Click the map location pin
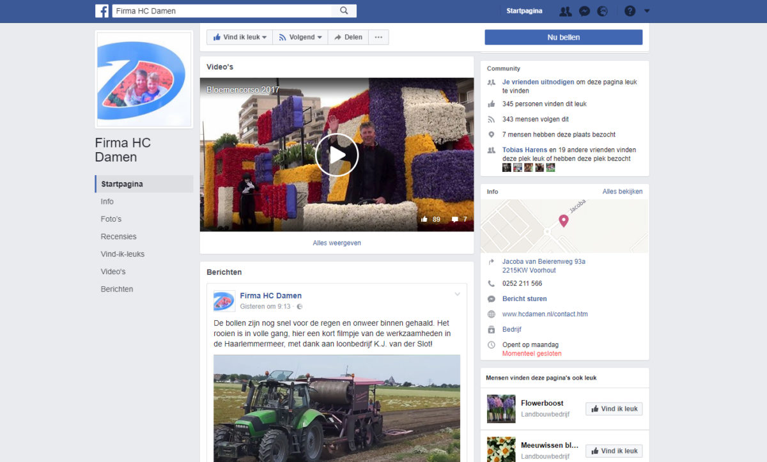 pos(564,221)
